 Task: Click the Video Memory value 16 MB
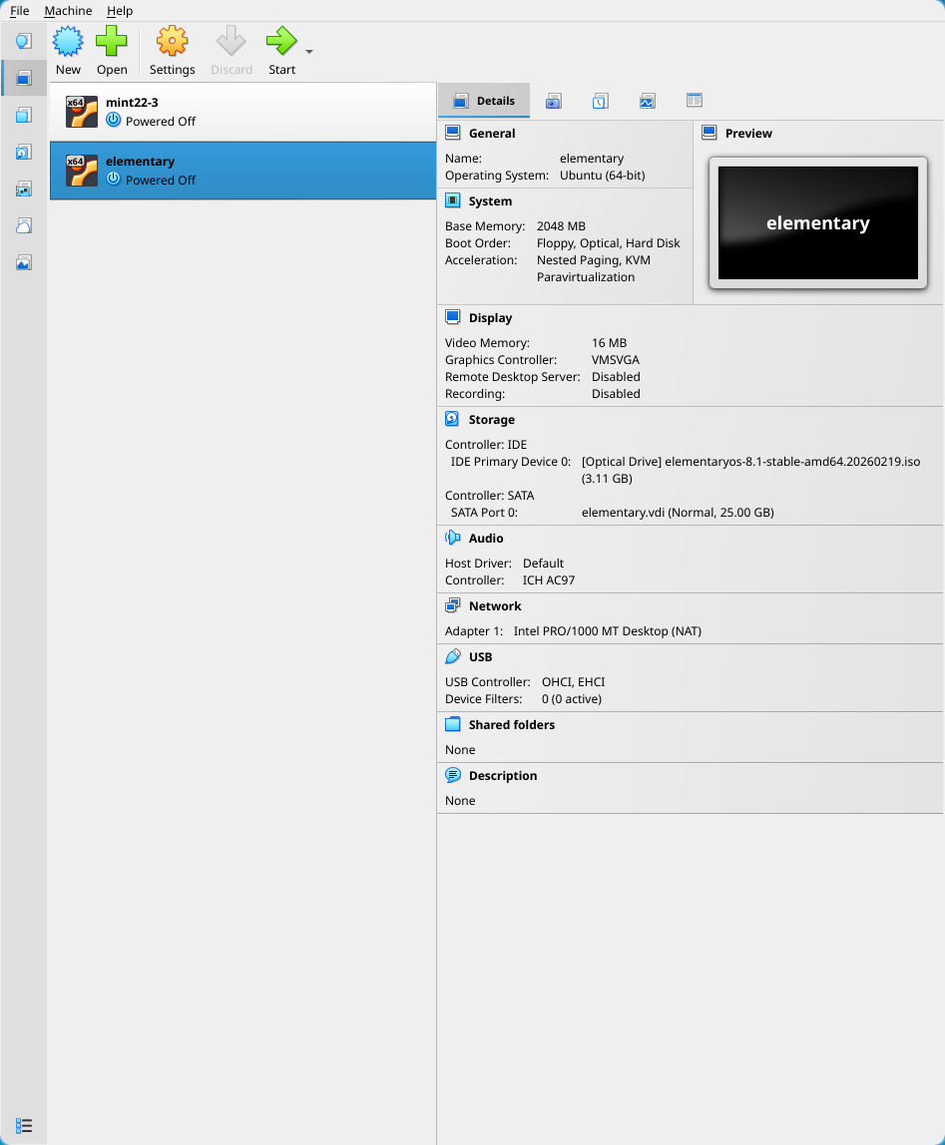609,343
